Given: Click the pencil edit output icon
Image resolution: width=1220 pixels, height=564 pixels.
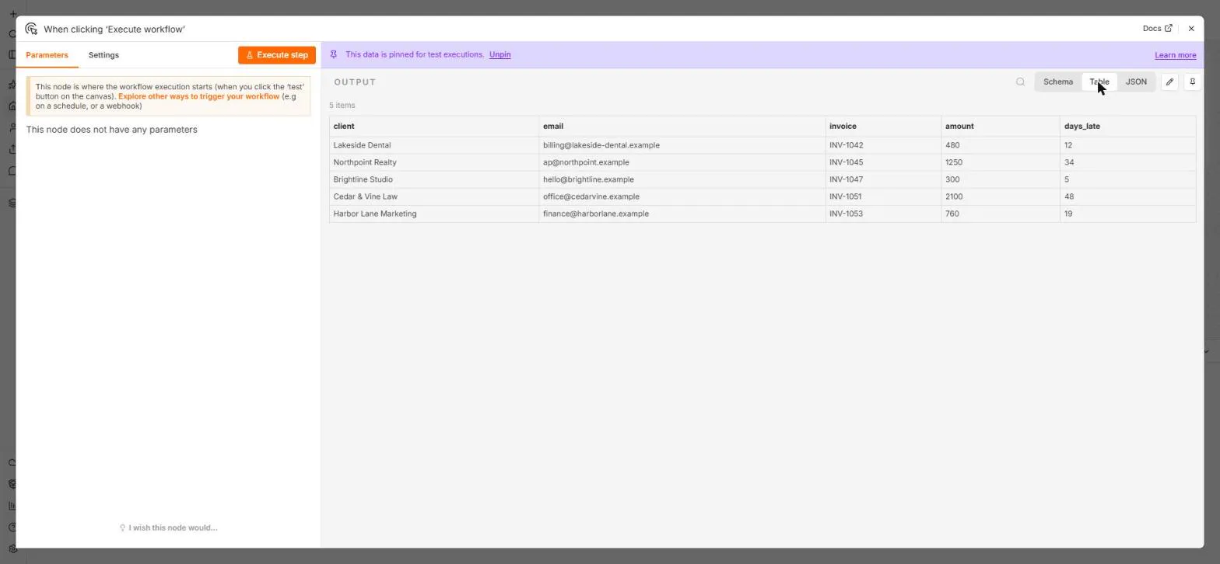Looking at the screenshot, I should pyautogui.click(x=1169, y=82).
